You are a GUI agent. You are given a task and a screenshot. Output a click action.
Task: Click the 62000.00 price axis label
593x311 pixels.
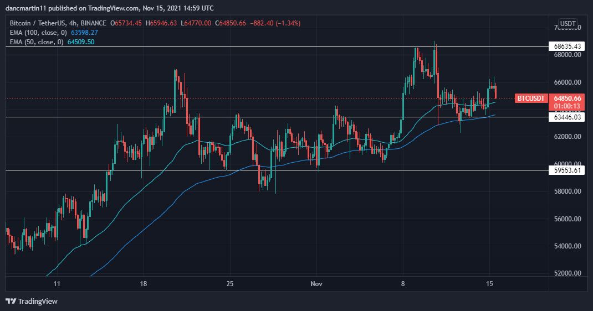tap(568, 137)
